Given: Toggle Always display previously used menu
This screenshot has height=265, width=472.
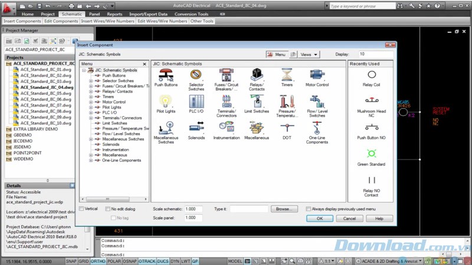Looking at the screenshot, I should click(x=309, y=209).
